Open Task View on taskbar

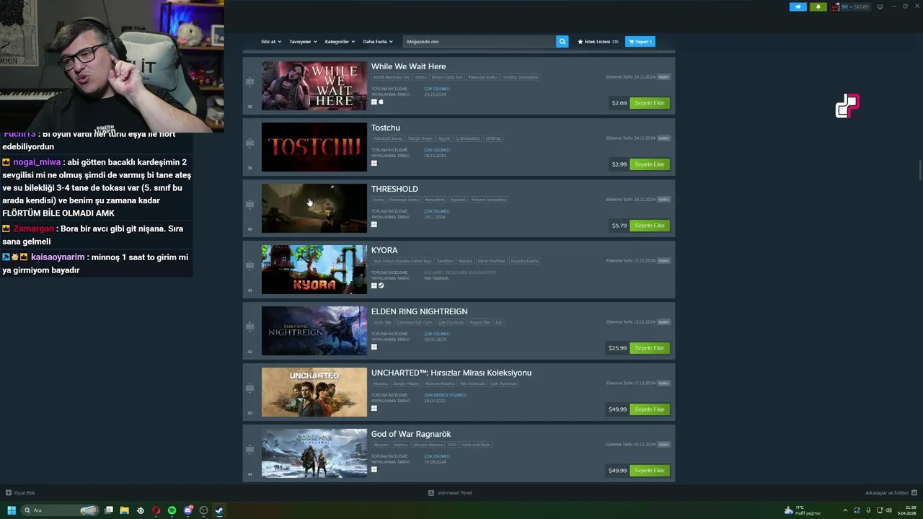109,510
